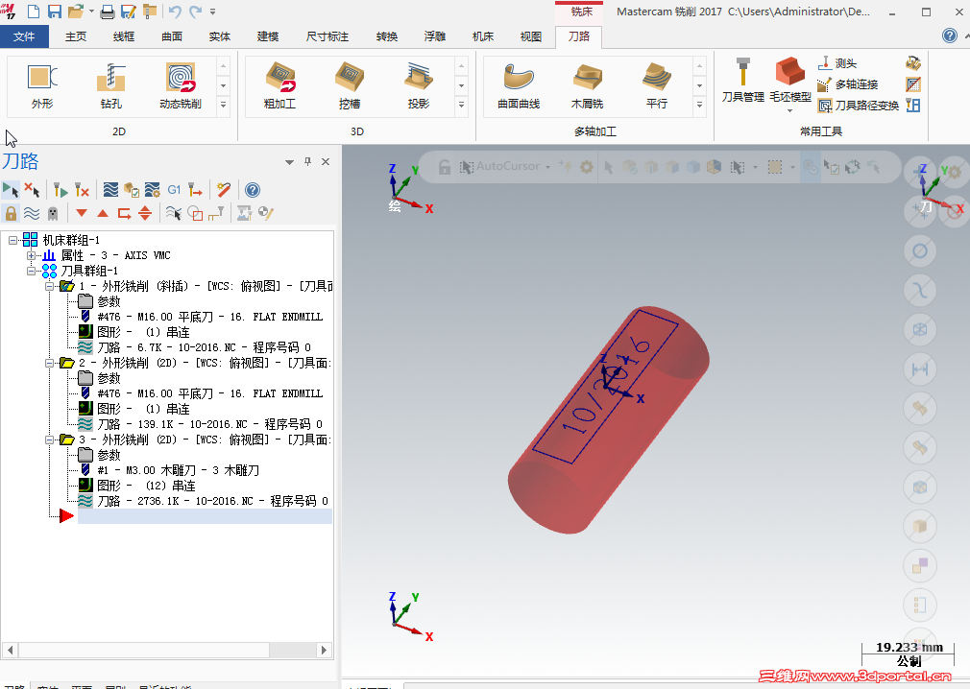Regenerate all selected operations
Image resolution: width=970 pixels, height=689 pixels.
[60, 190]
